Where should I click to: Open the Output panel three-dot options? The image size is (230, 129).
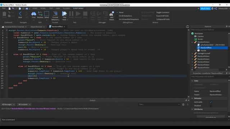[x=188, y=104]
